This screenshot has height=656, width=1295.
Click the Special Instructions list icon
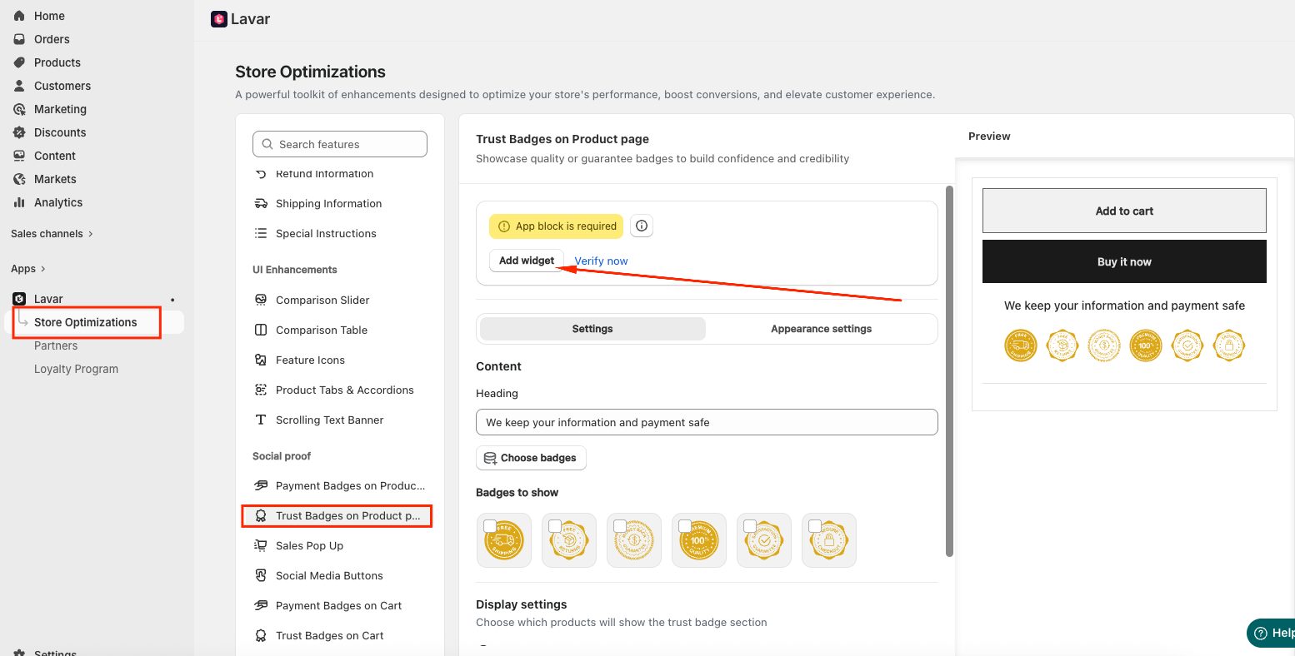(x=261, y=233)
